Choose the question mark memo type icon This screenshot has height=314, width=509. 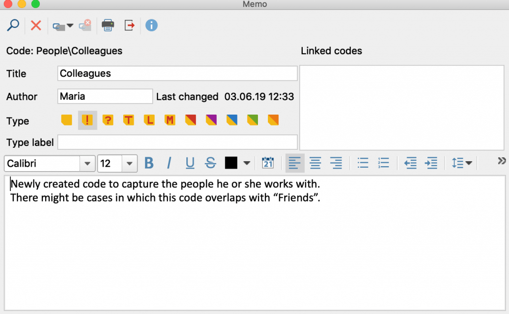pyautogui.click(x=108, y=120)
